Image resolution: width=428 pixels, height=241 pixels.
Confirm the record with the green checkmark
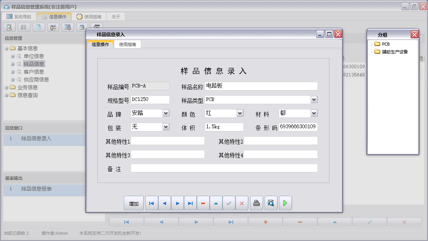point(229,203)
